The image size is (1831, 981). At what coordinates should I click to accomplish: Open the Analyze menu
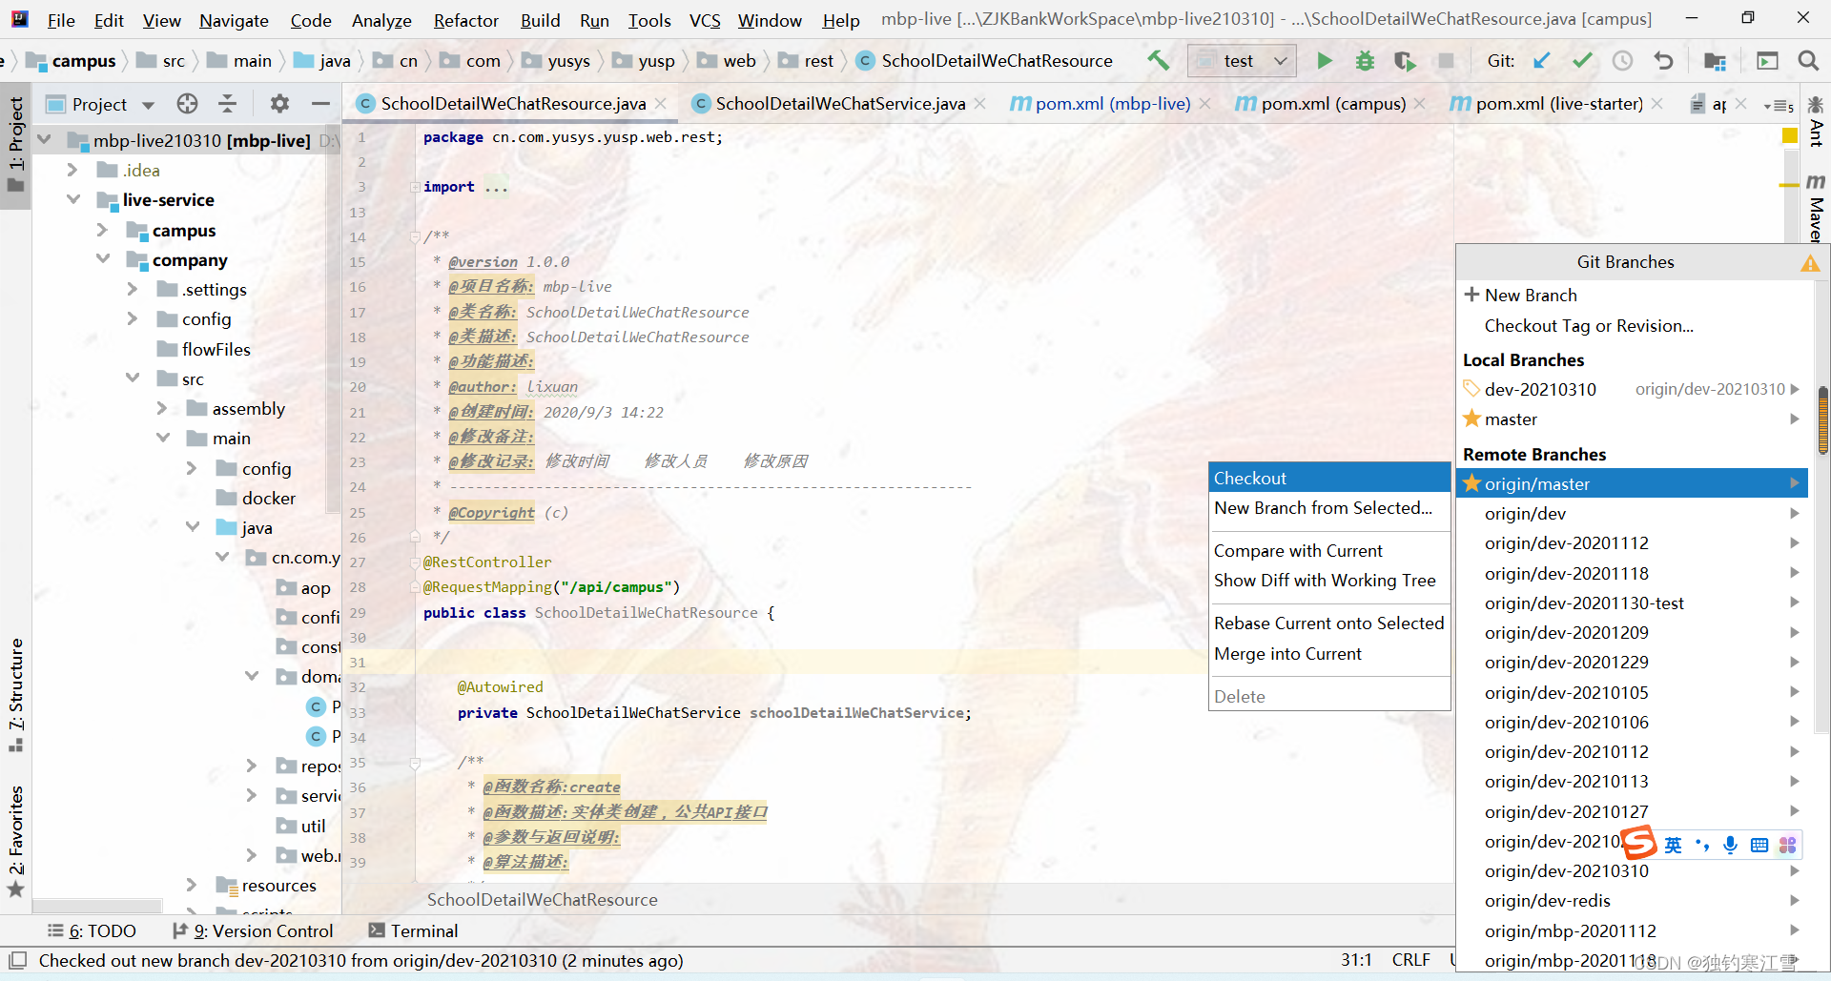pos(381,20)
